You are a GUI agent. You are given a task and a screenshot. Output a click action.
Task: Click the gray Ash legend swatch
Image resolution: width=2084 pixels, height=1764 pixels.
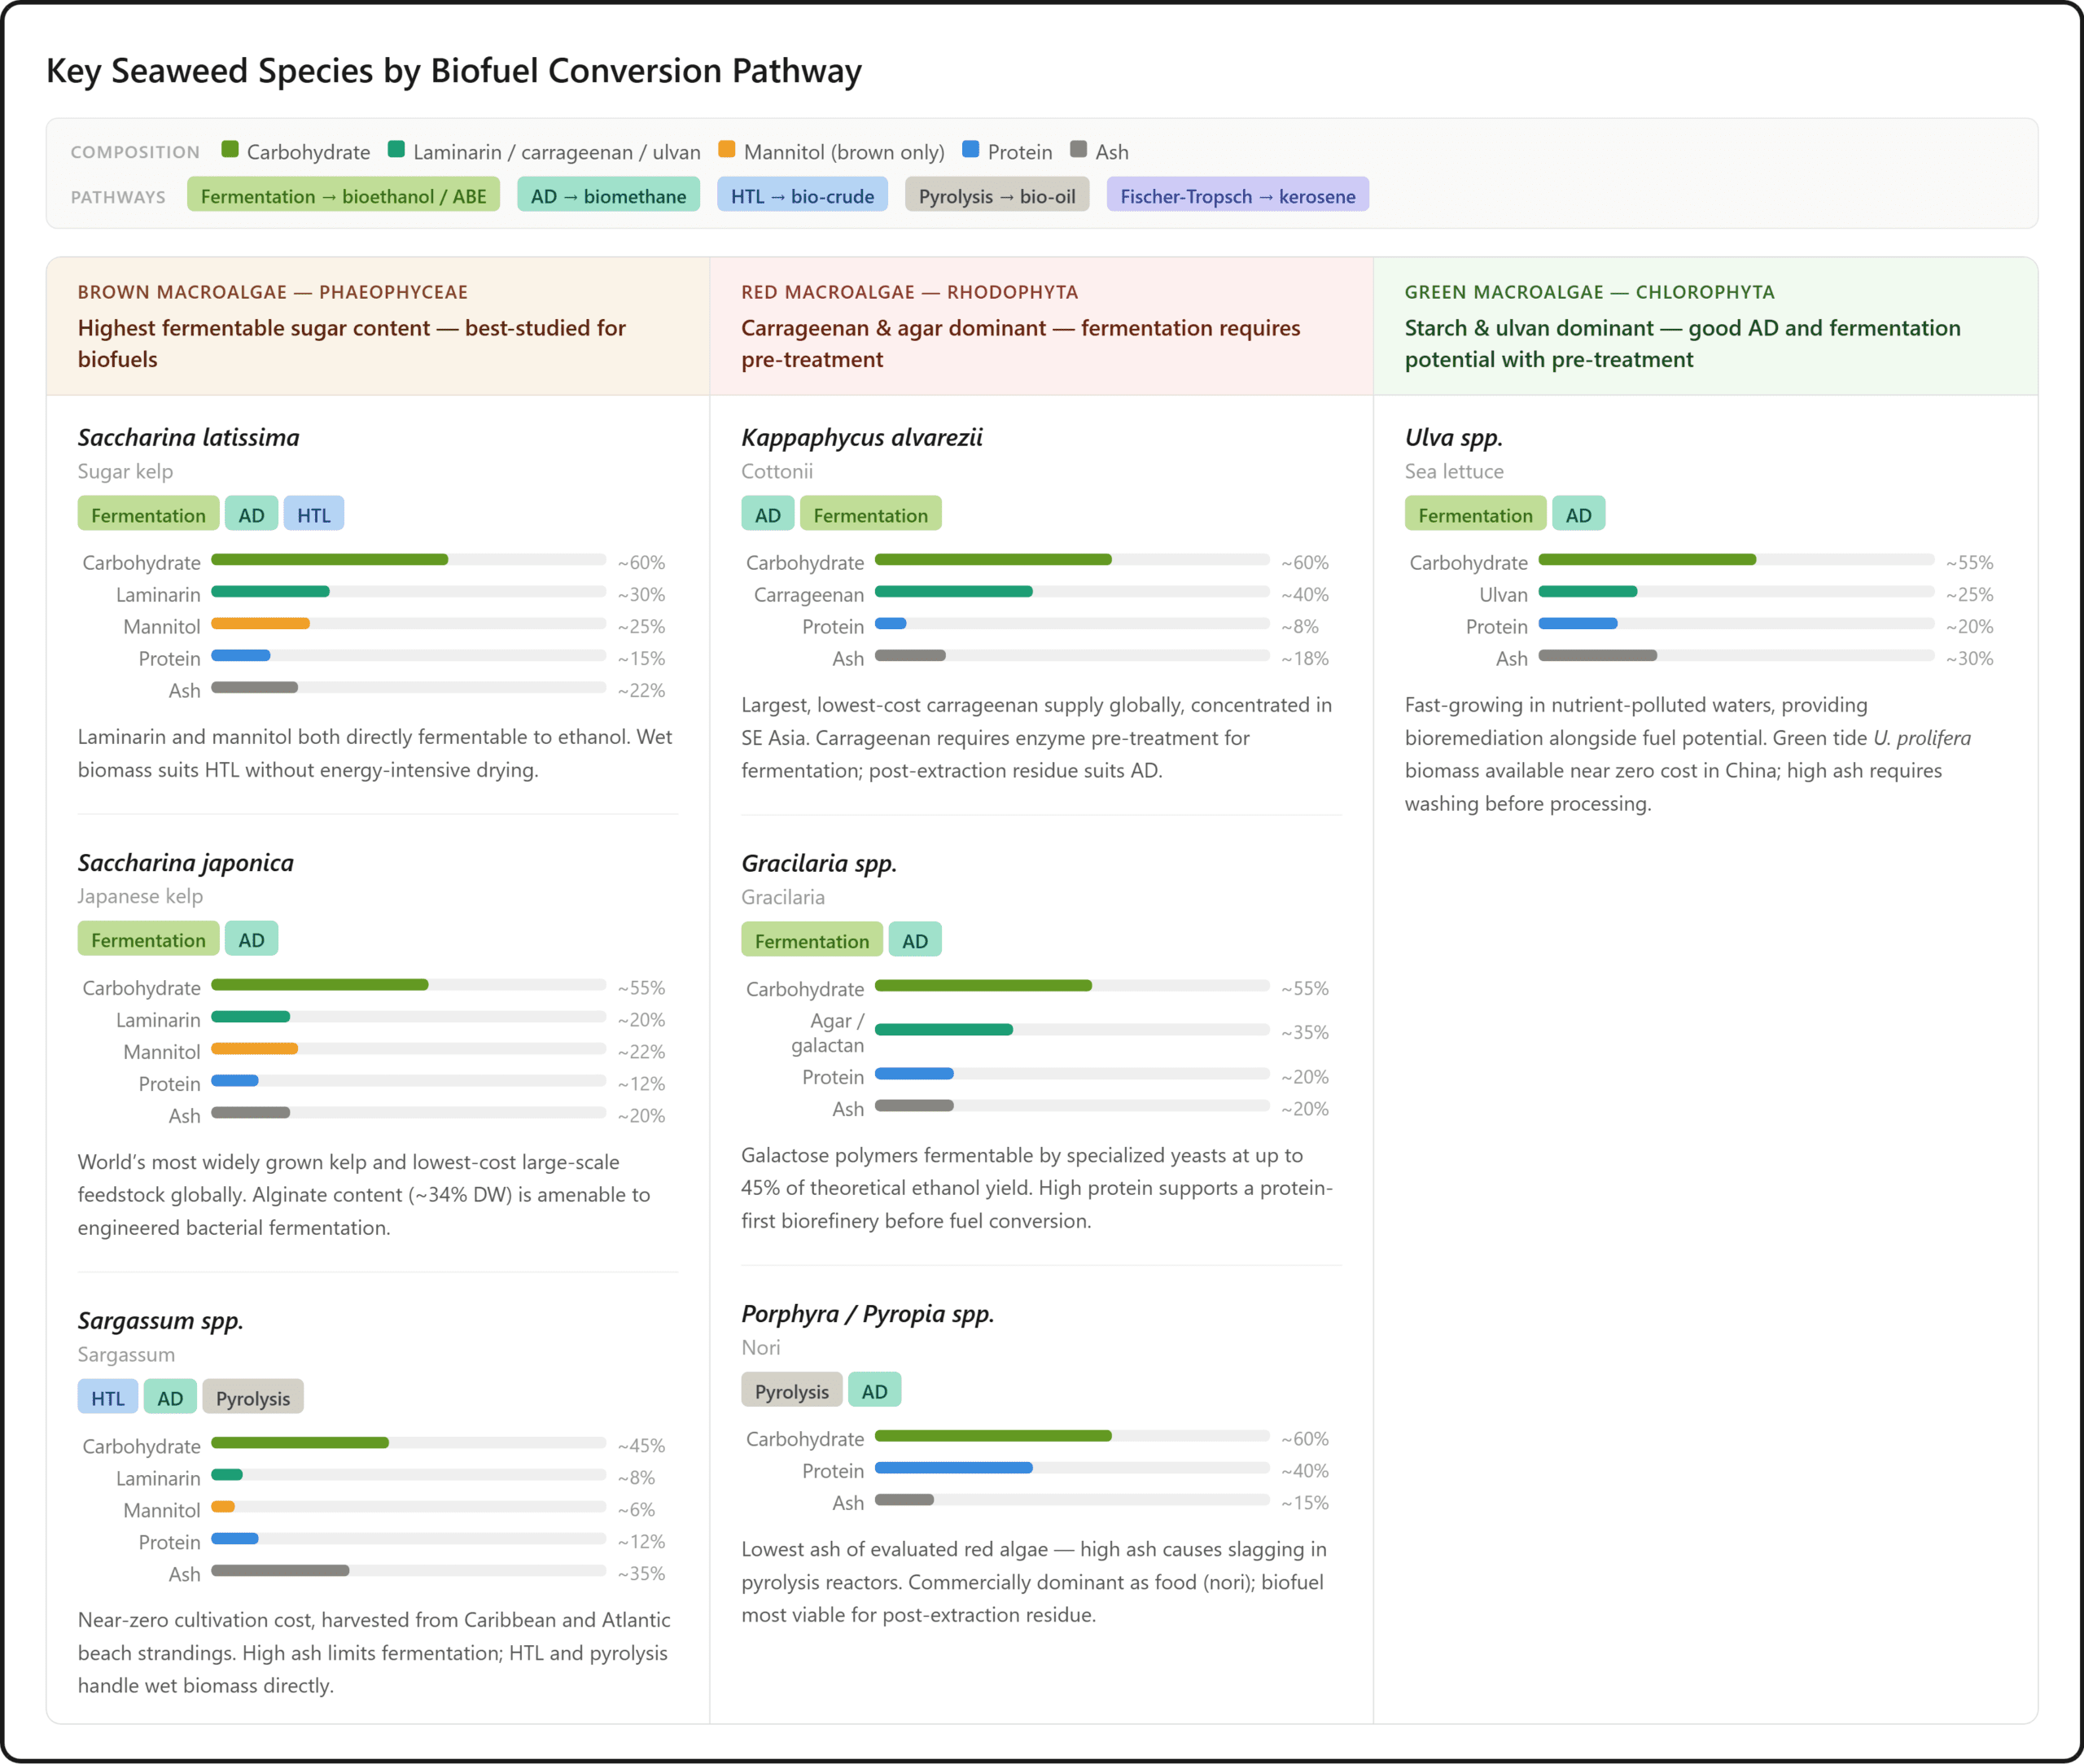click(1078, 149)
